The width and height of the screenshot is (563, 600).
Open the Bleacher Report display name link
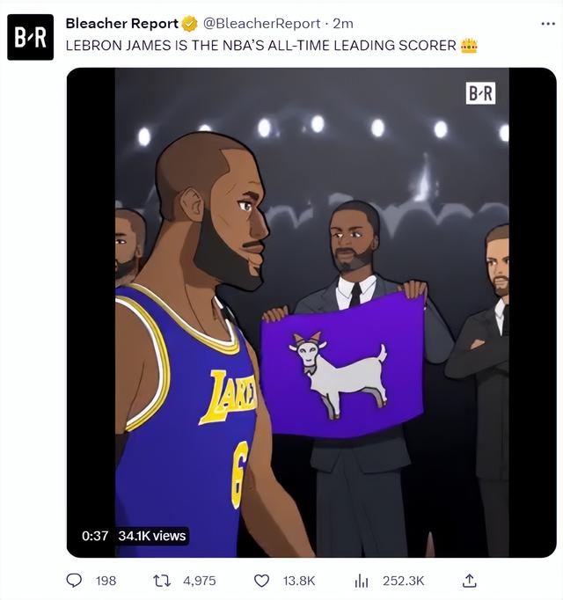(x=121, y=24)
